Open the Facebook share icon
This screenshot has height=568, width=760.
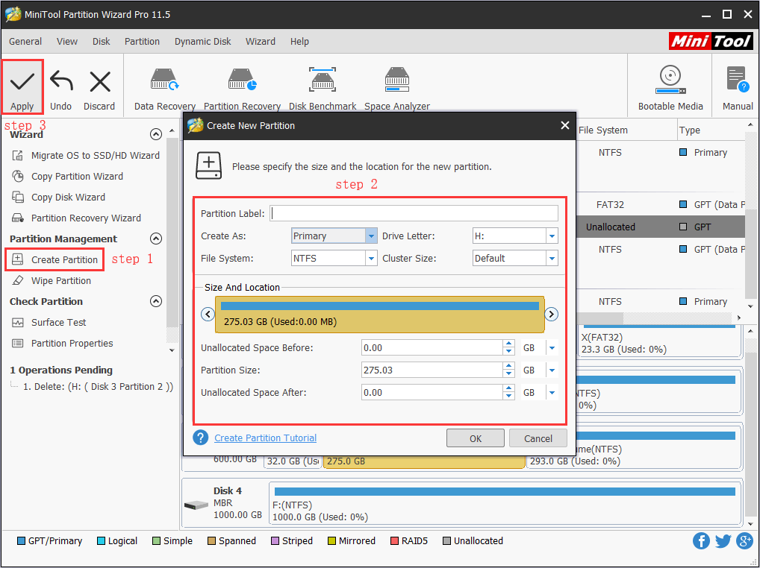coord(701,540)
